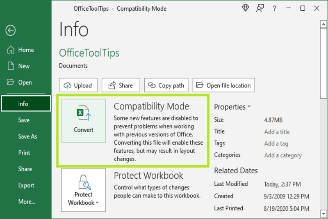Click the diamond premium icon in title bar
328x219 pixels.
(246, 8)
